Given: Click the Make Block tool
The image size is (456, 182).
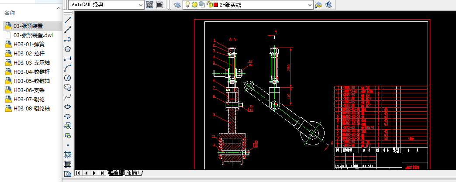Looking at the screenshot, I should click(x=67, y=135).
